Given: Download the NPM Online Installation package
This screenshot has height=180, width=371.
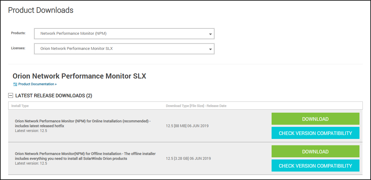Looking at the screenshot, I should coord(316,119).
